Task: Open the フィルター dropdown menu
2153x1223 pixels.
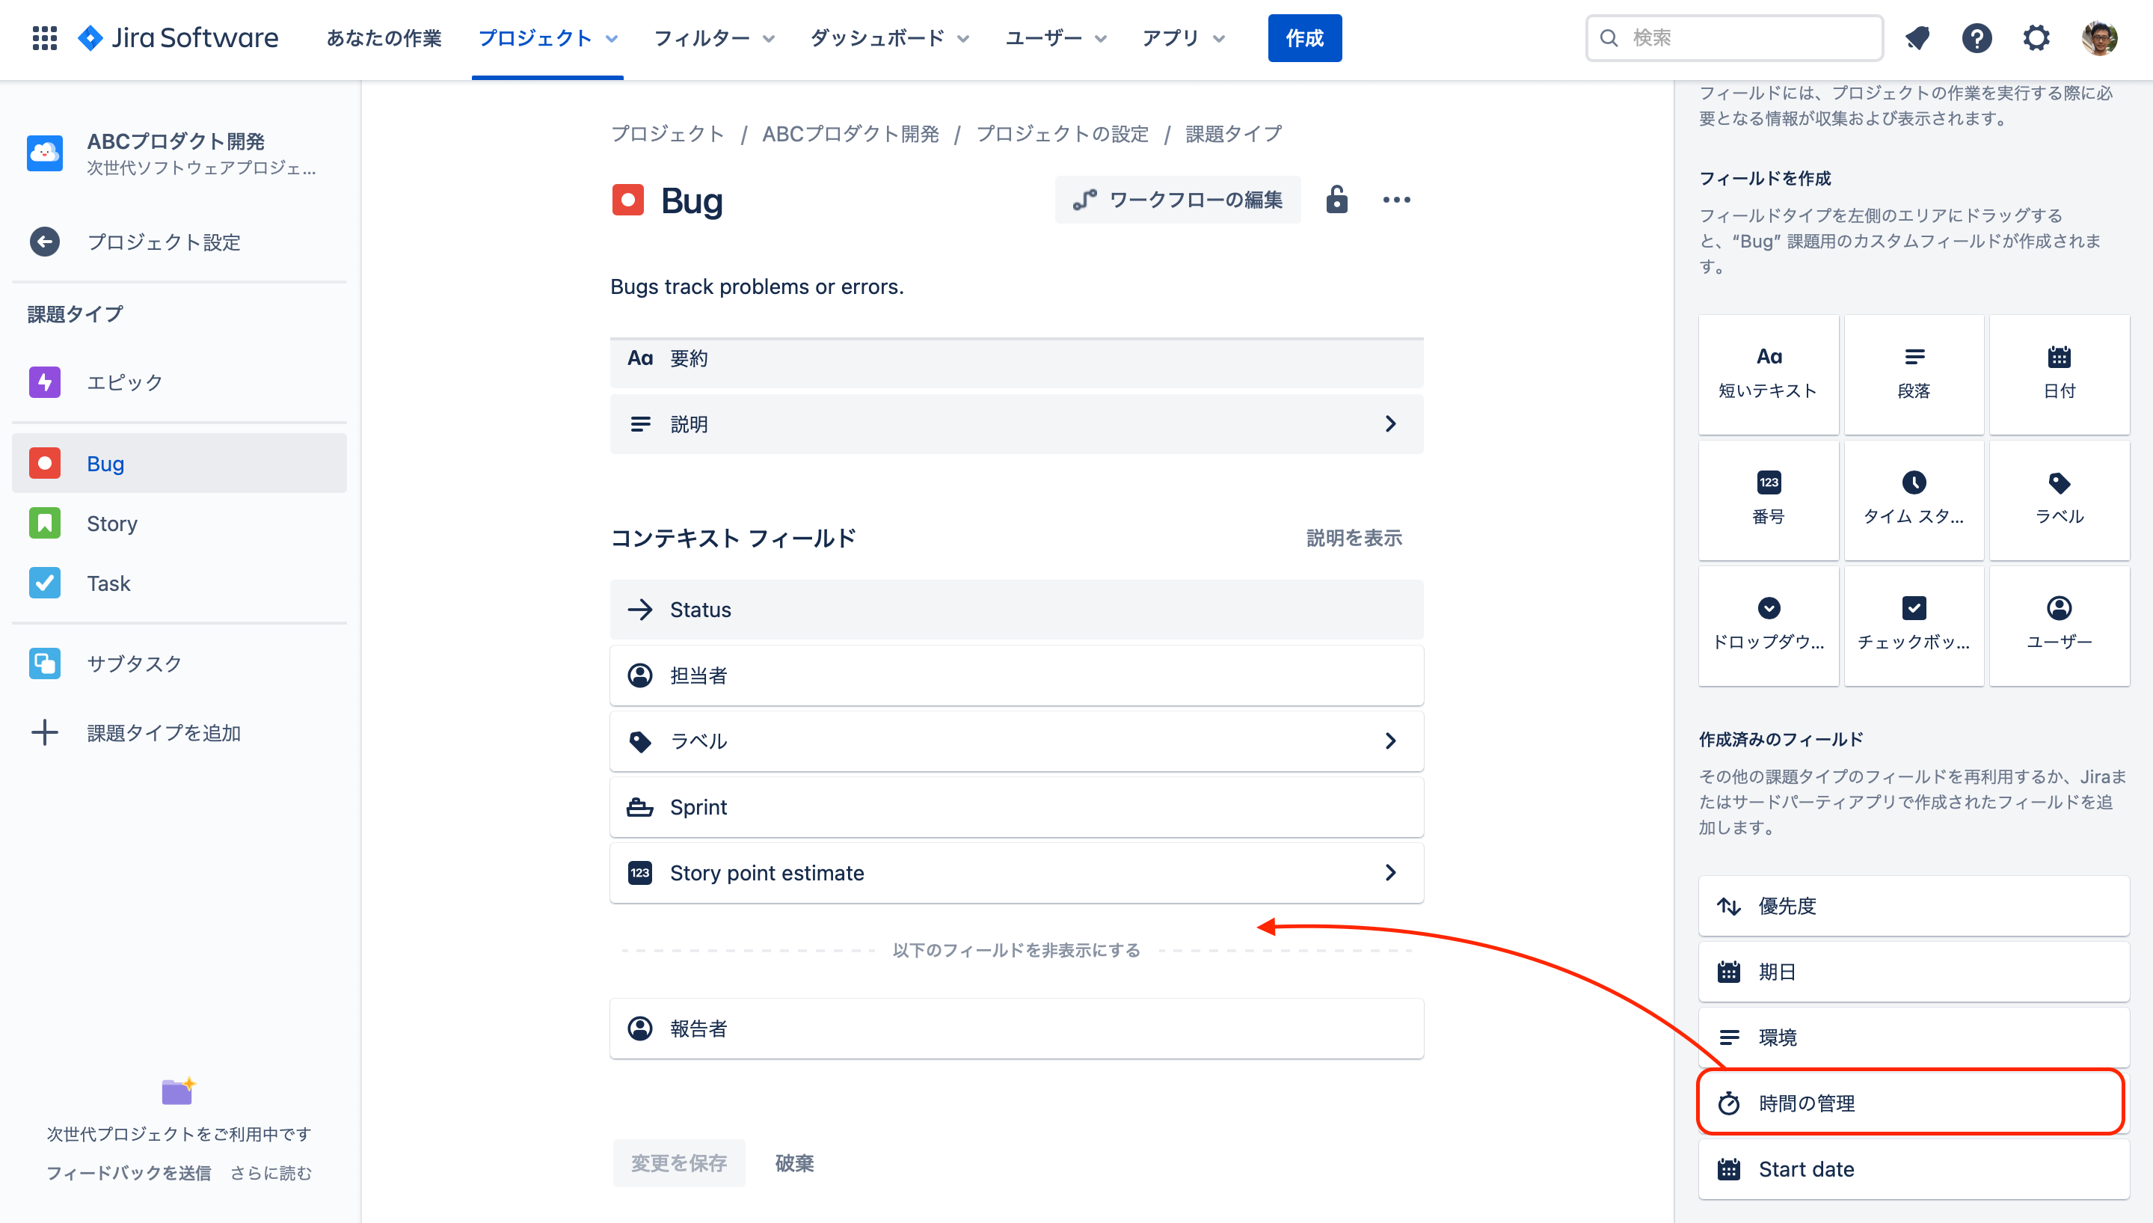Action: click(713, 39)
